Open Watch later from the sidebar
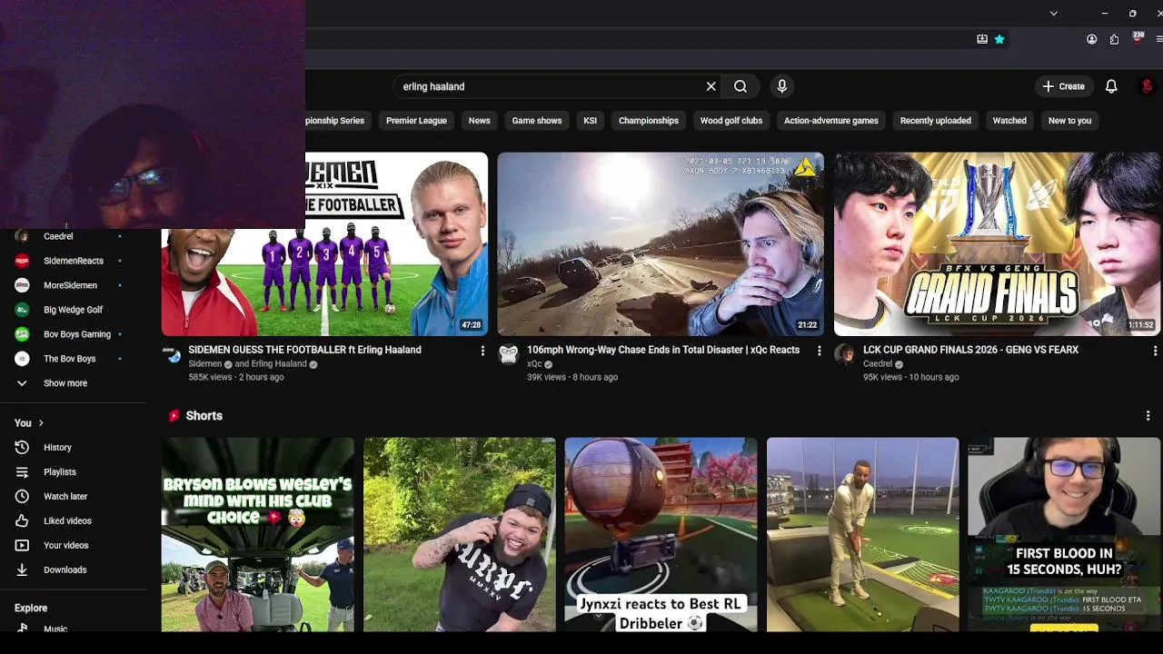Image resolution: width=1163 pixels, height=654 pixels. tap(73, 497)
